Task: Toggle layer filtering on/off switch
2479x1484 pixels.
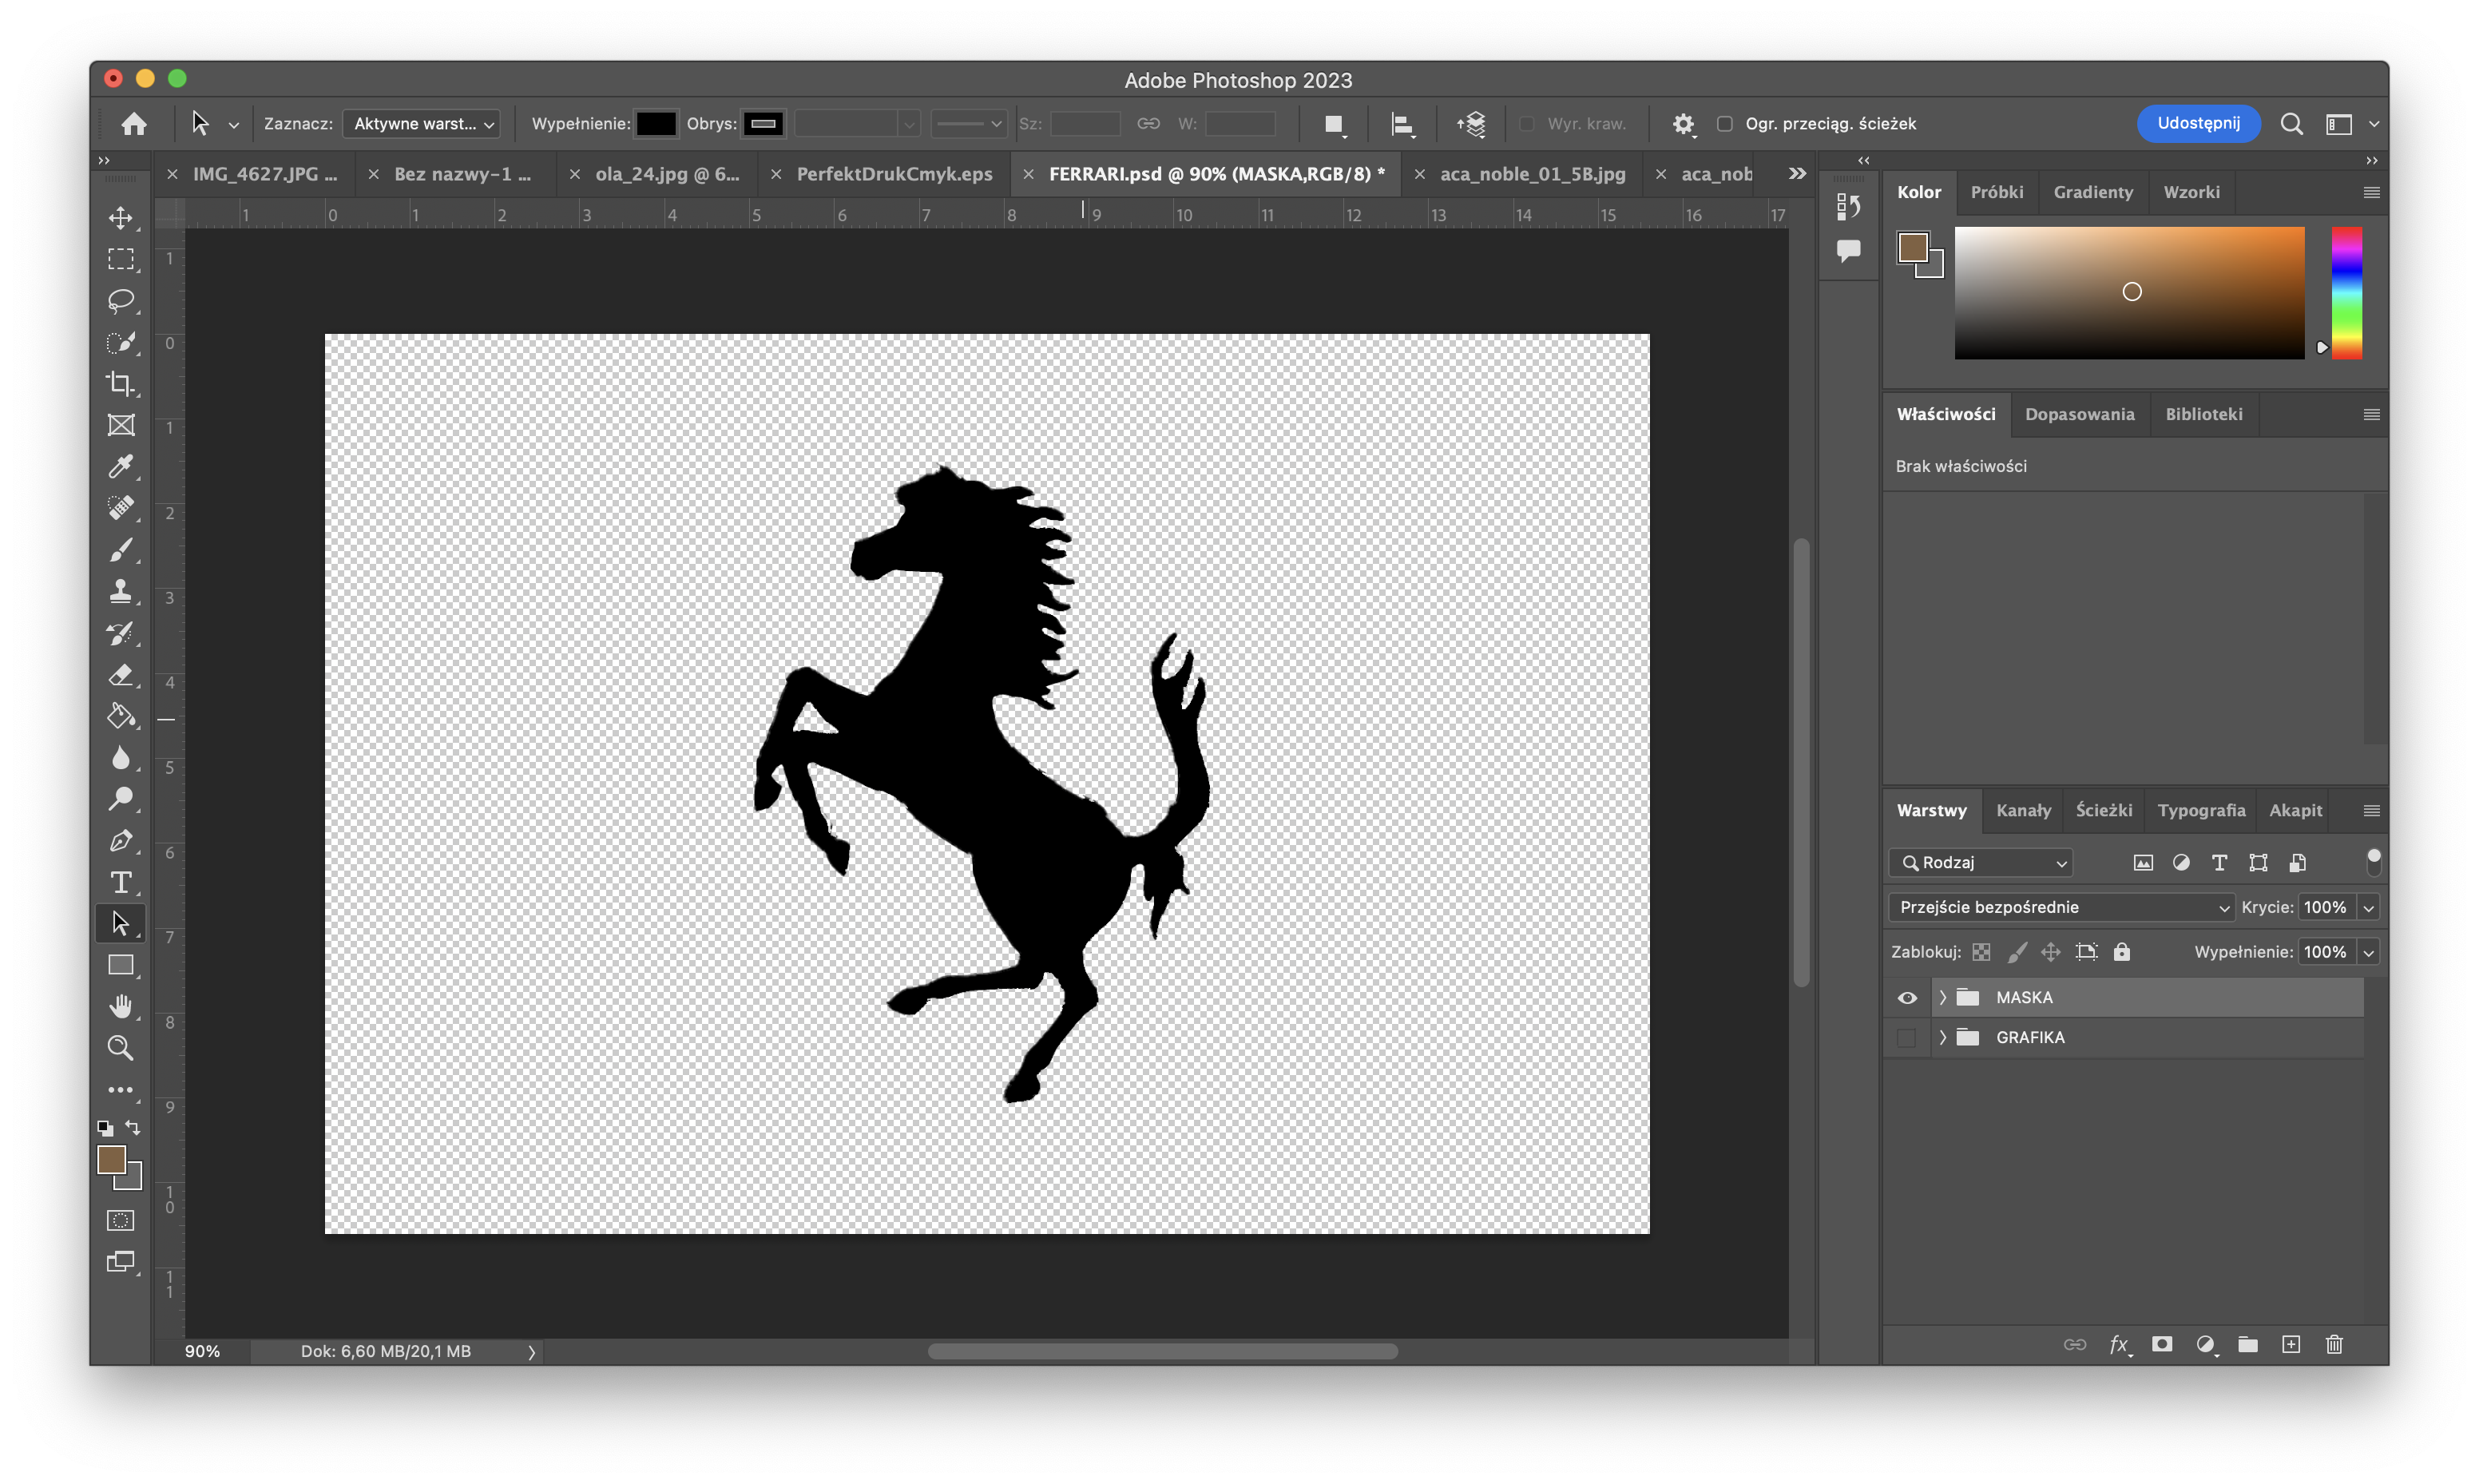Action: click(x=2374, y=862)
